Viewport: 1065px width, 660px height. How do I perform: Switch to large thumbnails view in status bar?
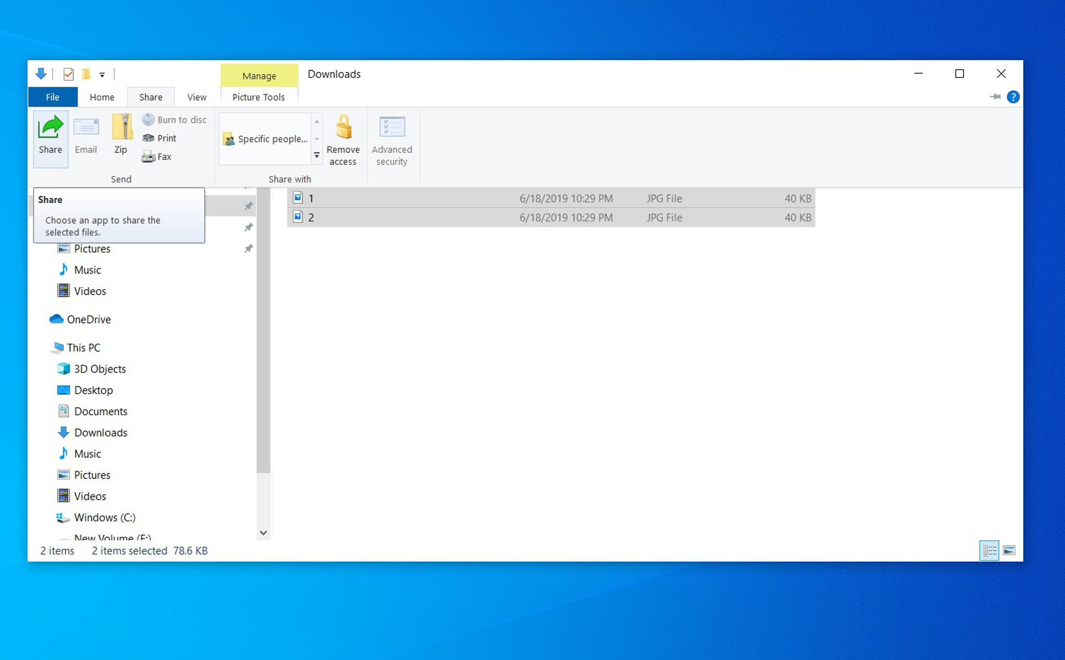click(x=1009, y=550)
